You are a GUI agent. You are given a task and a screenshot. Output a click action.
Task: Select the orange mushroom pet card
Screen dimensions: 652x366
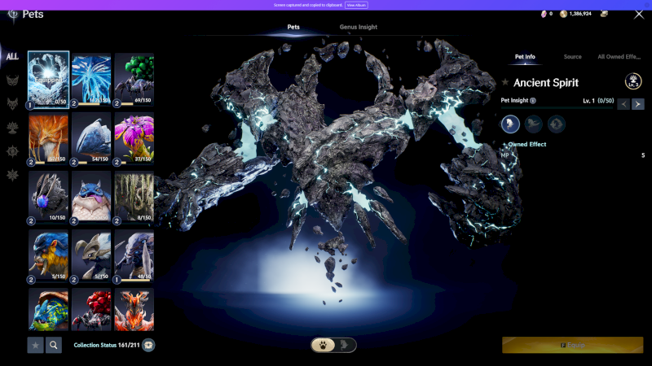[48, 138]
